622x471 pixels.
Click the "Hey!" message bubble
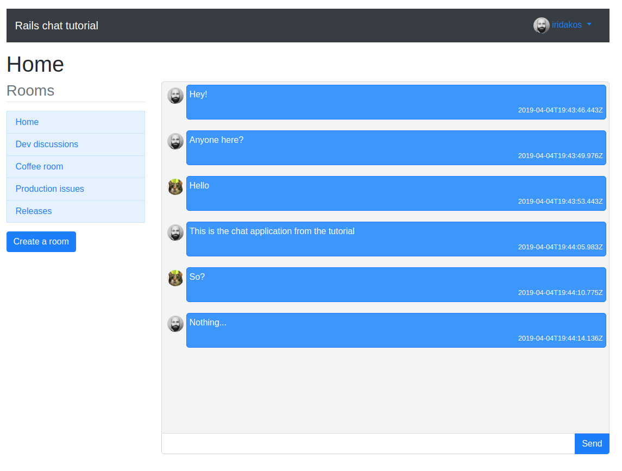pyautogui.click(x=396, y=102)
